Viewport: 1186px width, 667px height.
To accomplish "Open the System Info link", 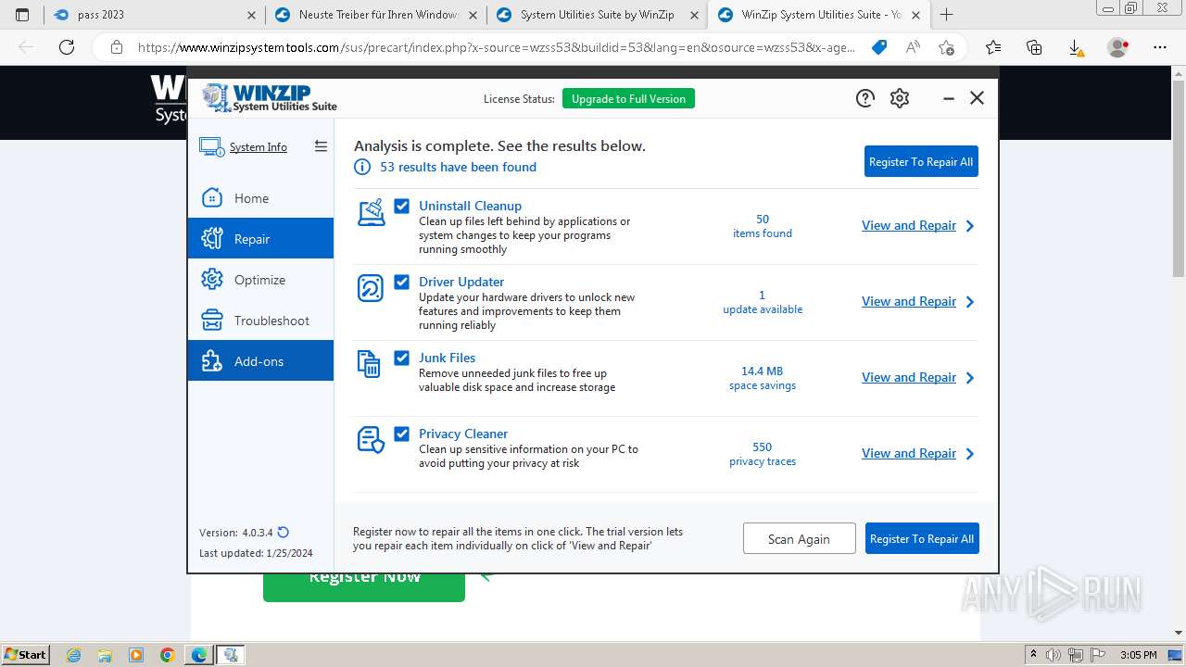I will 259,146.
